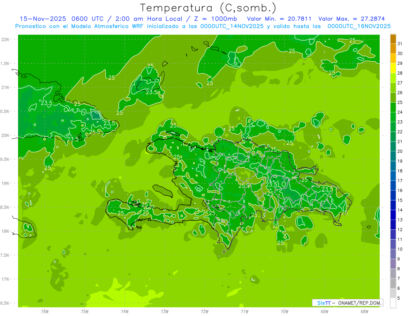Click colorbar label "16"
This screenshot has width=409, height=316.
click(x=400, y=190)
